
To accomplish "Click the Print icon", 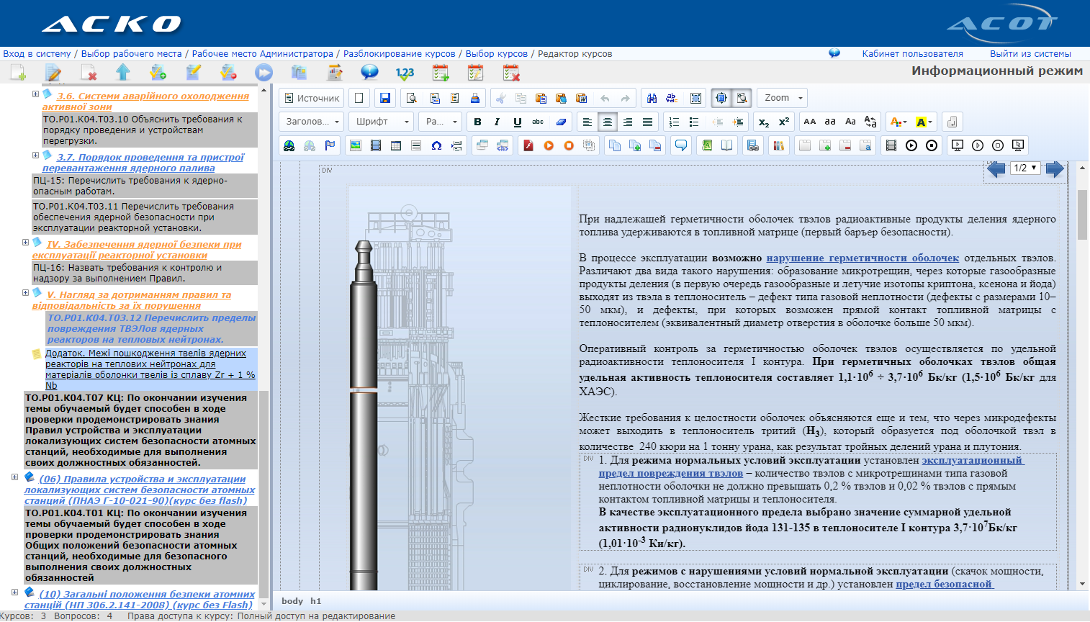I will [x=475, y=98].
